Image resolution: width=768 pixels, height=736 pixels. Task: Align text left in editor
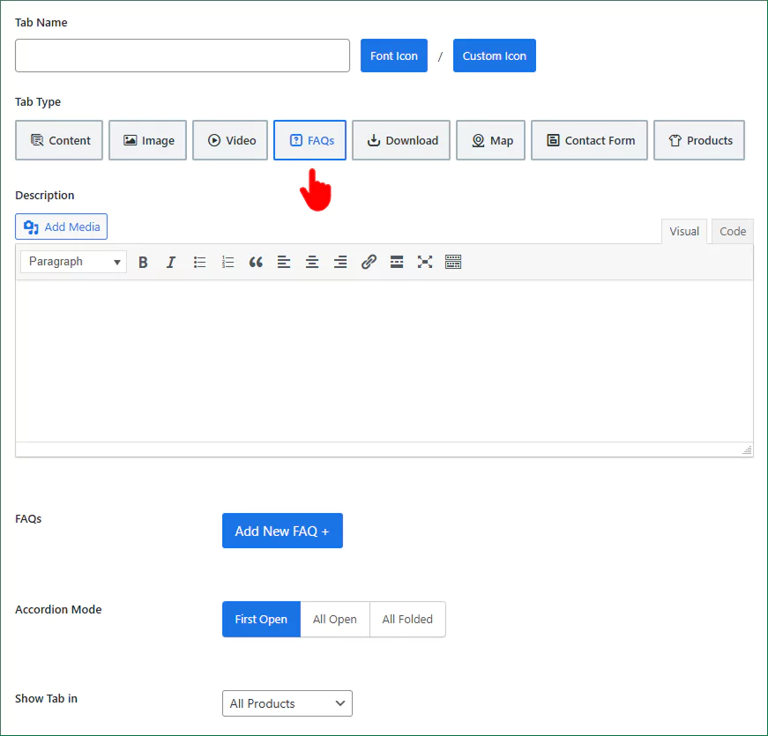click(284, 262)
